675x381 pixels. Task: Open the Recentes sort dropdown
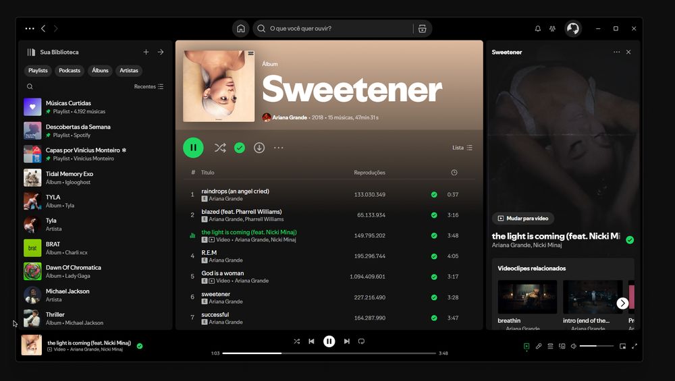click(148, 86)
